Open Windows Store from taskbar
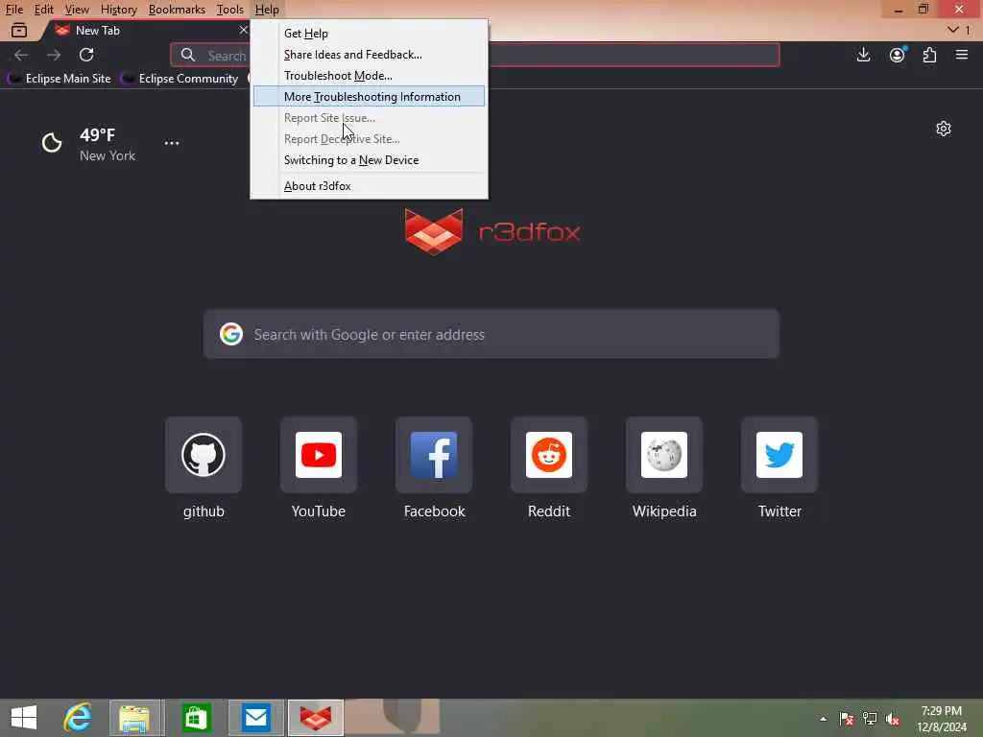Viewport: 983px width, 737px height. pos(196,718)
